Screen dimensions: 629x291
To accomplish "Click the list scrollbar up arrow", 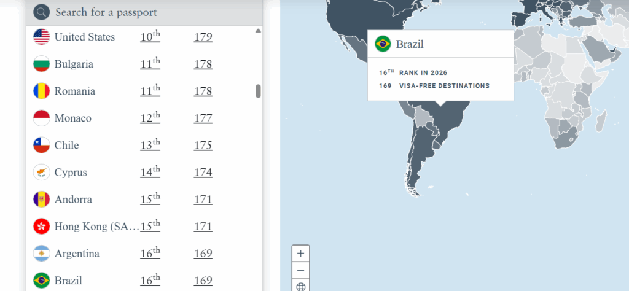I will pyautogui.click(x=259, y=31).
